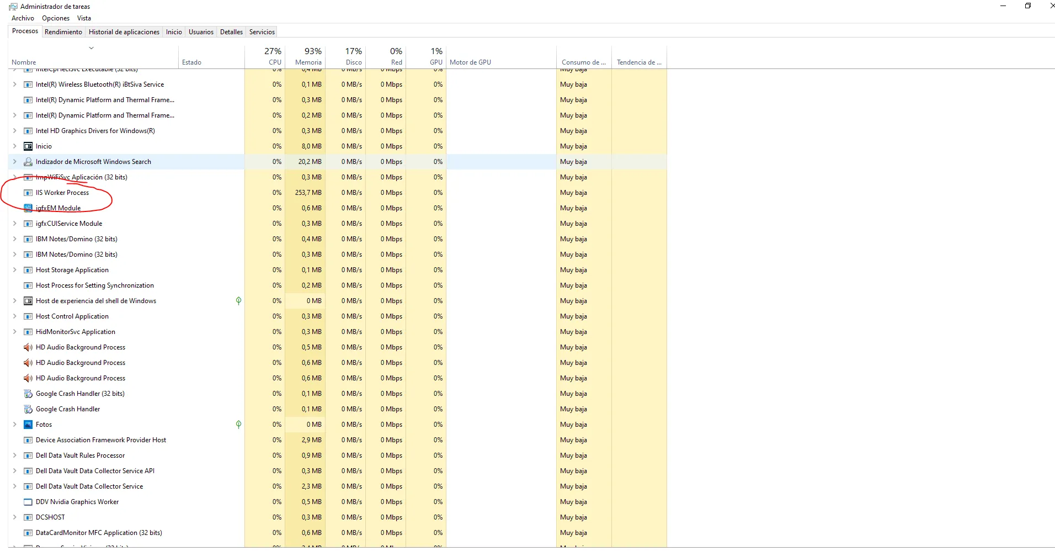1055x551 pixels.
Task: Sort by the Memoria column header
Action: click(x=305, y=56)
